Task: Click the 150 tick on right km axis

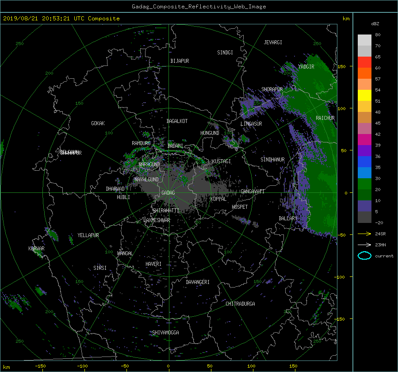Action: coord(342,66)
